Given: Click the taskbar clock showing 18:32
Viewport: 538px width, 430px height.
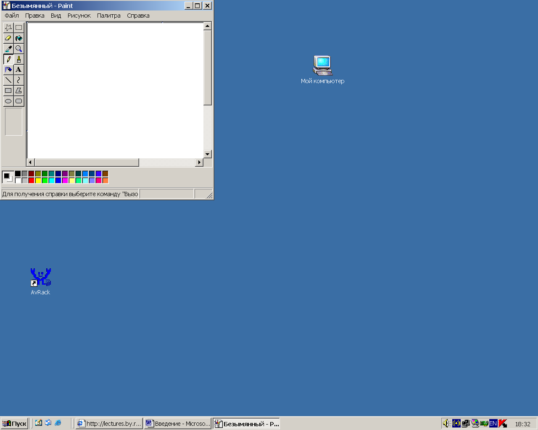Looking at the screenshot, I should pos(523,424).
